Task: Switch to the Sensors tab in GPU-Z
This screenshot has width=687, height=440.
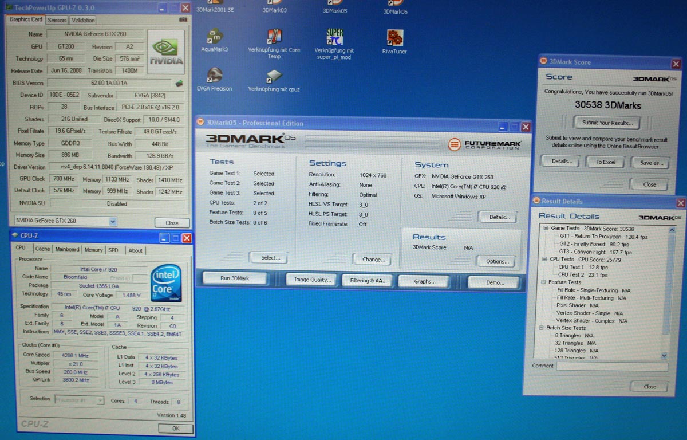Action: [57, 20]
